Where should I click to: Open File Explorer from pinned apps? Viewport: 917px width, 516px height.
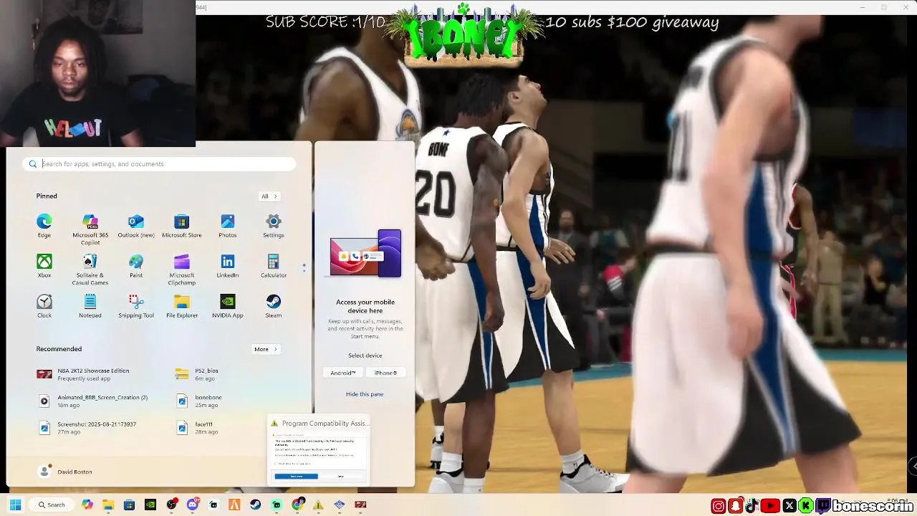click(x=182, y=306)
